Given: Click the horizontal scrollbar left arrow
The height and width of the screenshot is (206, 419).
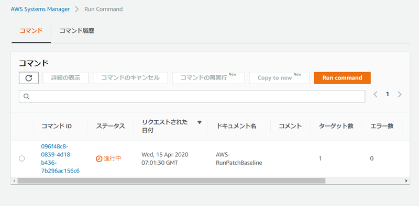Looking at the screenshot, I should tap(14, 181).
